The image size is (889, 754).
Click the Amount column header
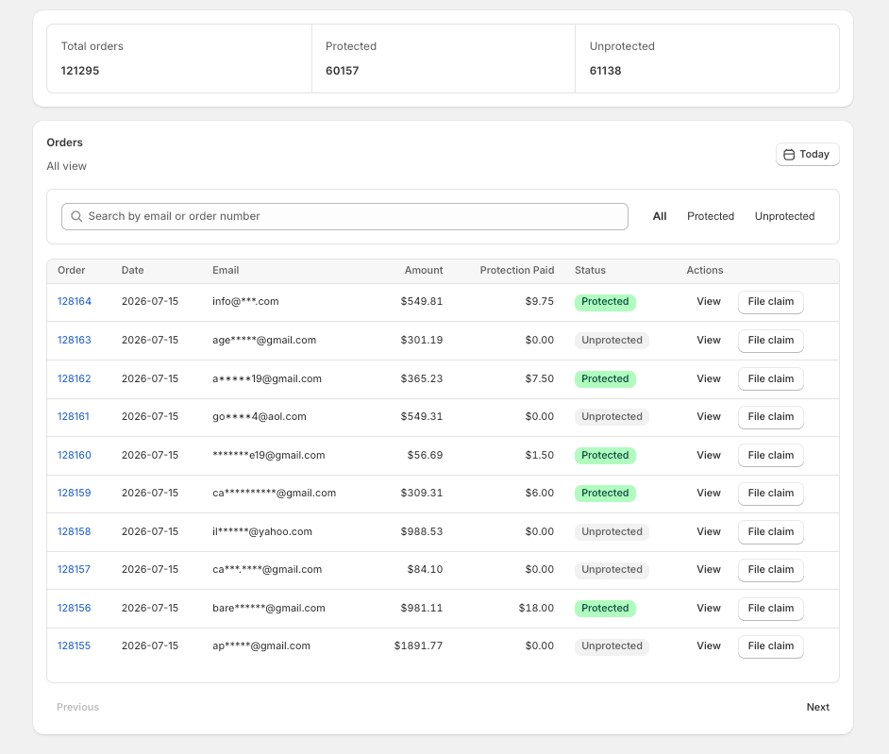[x=424, y=271]
